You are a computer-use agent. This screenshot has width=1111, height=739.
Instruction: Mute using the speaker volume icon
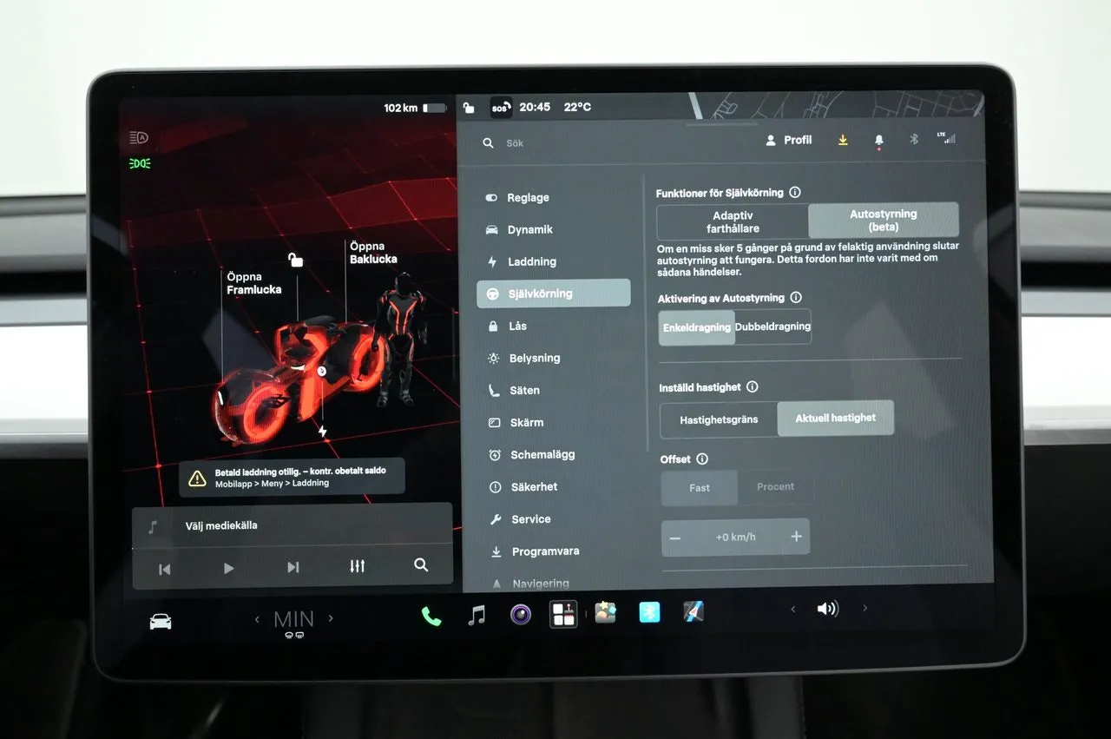(828, 609)
